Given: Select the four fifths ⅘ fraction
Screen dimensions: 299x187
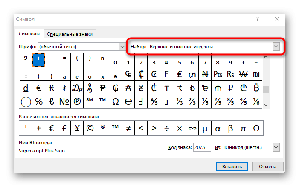Looking at the screenshot, I should (x=243, y=101).
